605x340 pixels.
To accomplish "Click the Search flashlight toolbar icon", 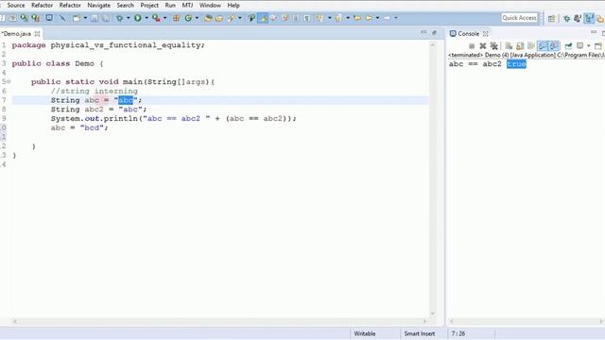I will click(231, 18).
